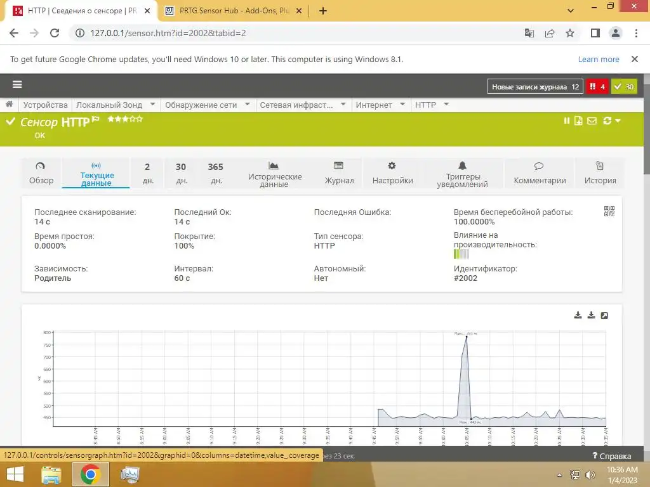
Task: Set priority with the first star
Action: click(x=110, y=119)
